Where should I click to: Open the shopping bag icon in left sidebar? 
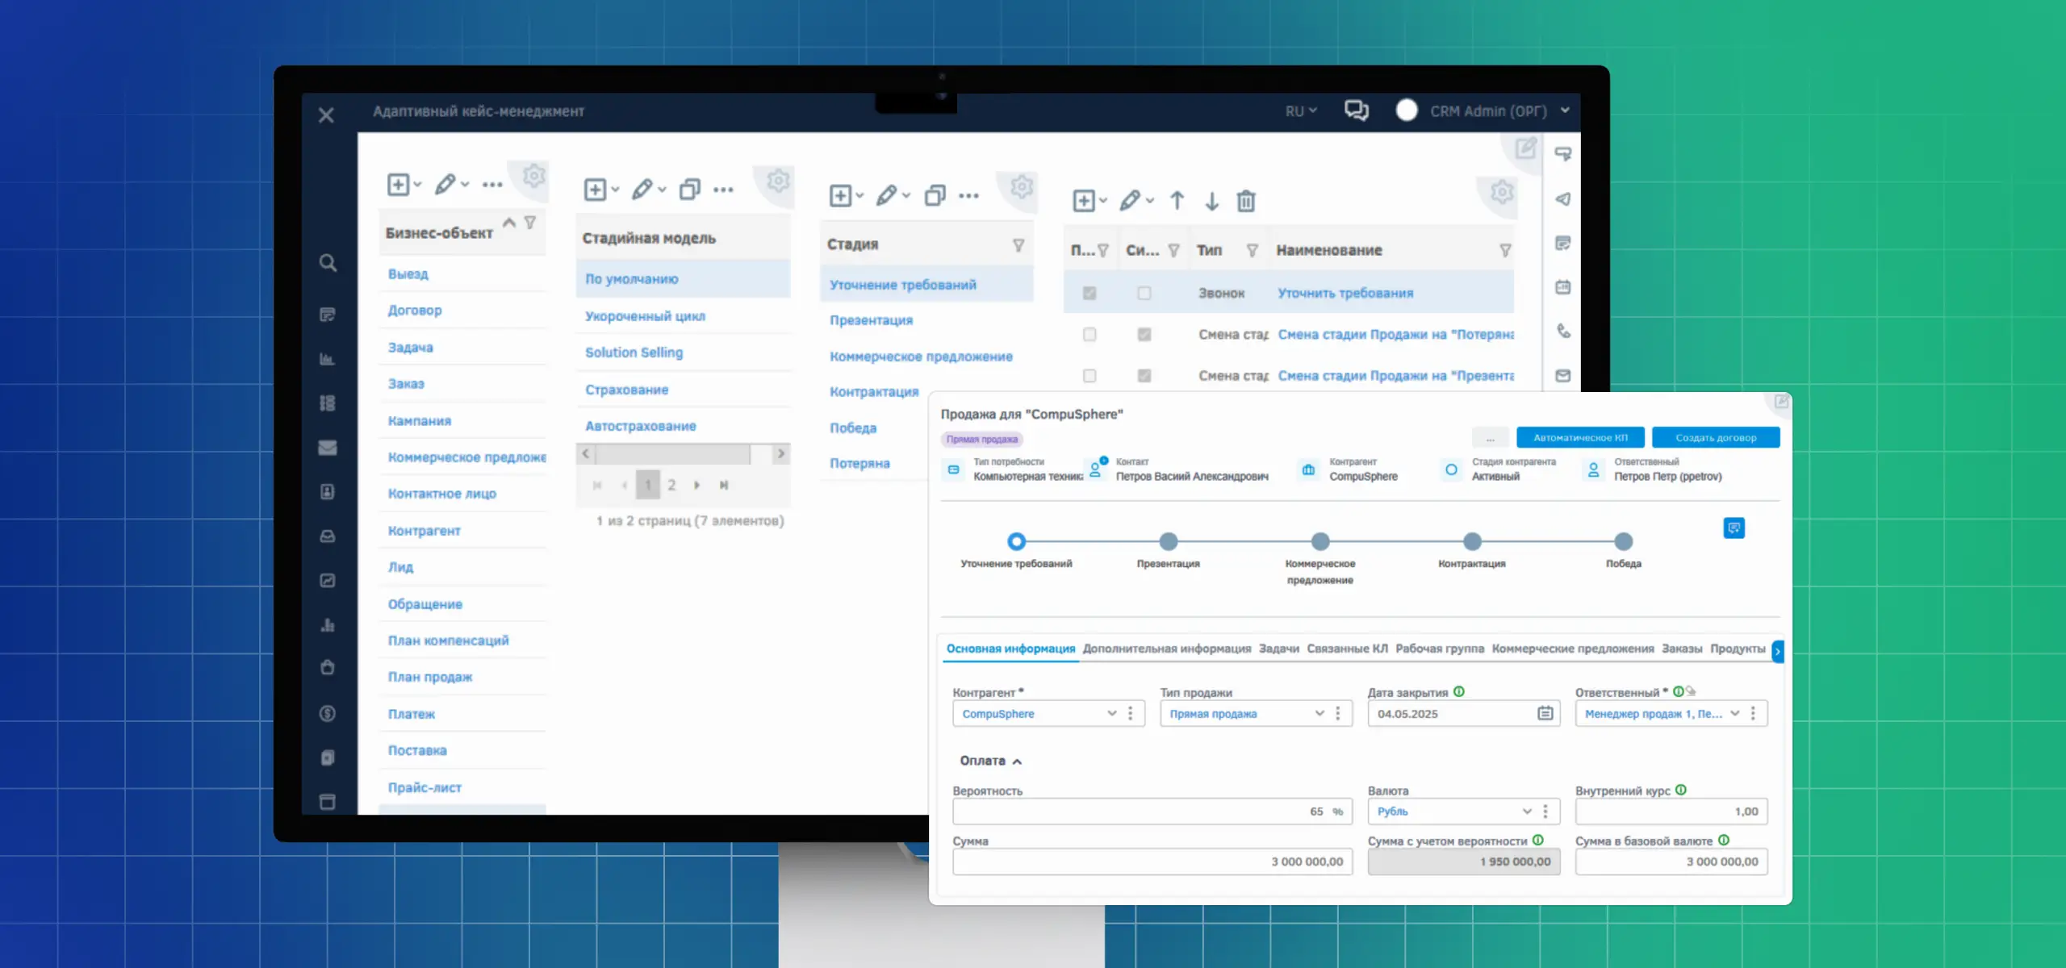328,668
